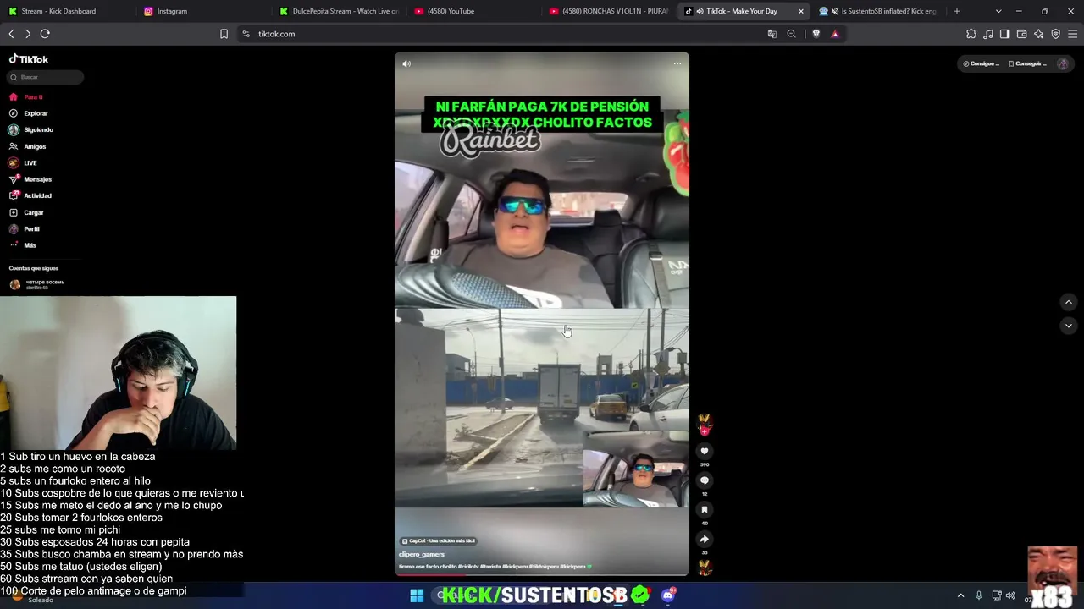
Task: Open Brave Rewards triangle icon
Action: click(x=835, y=34)
